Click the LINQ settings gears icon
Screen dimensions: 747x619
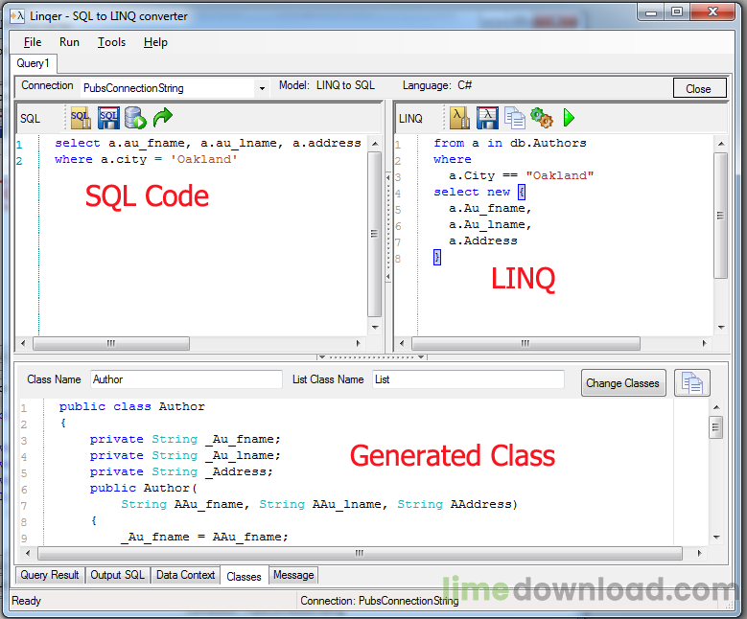pos(542,118)
